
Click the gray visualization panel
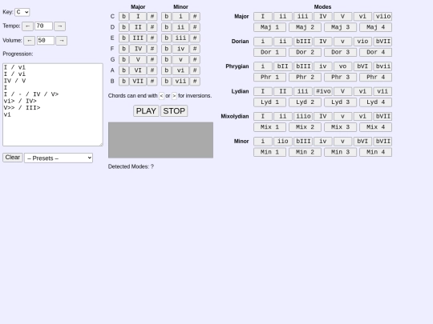[x=160, y=140]
